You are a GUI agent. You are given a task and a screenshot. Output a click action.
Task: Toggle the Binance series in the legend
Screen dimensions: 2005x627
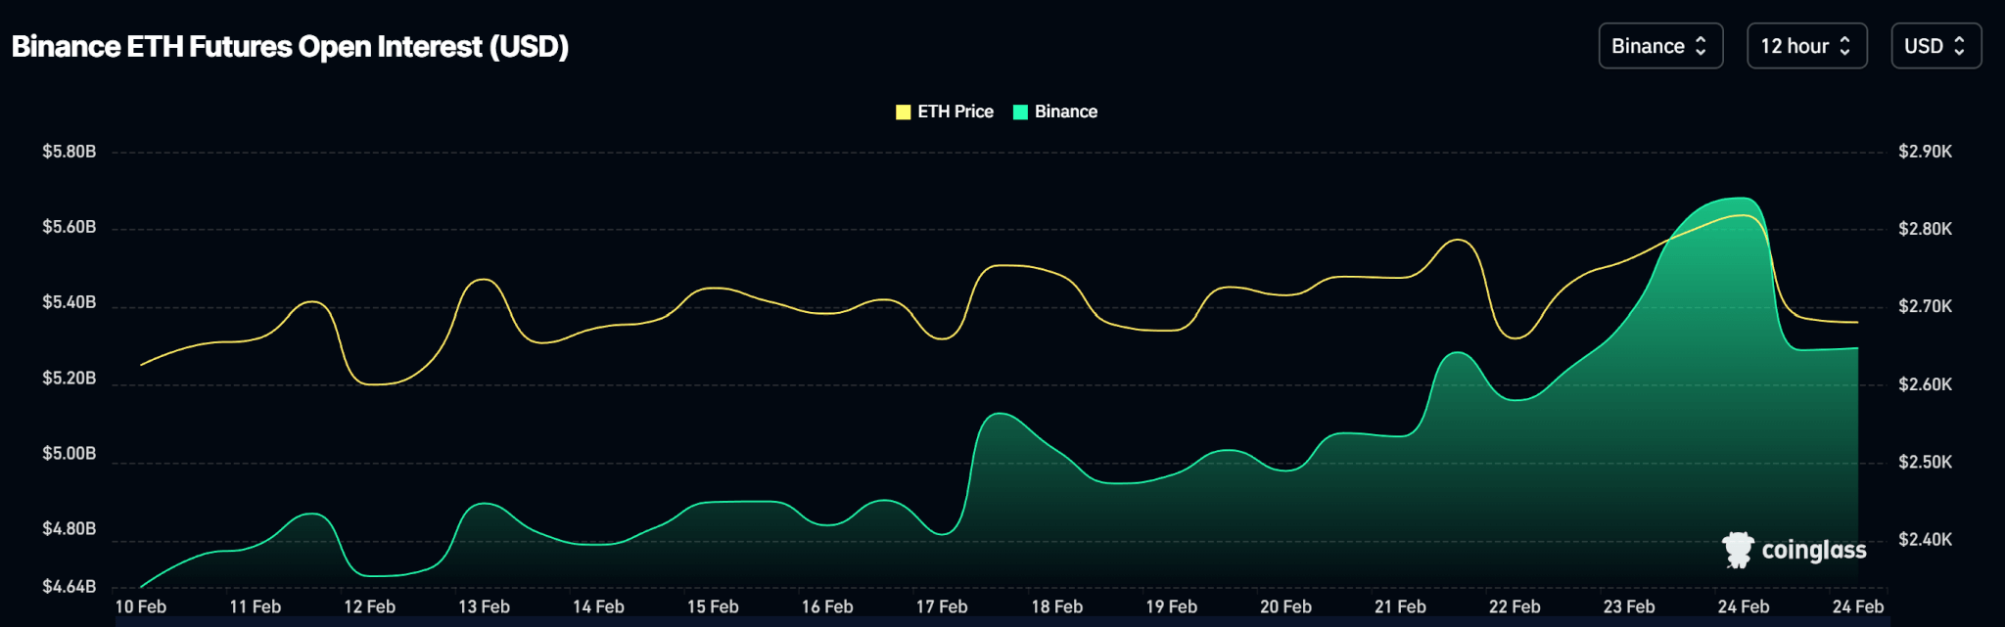(1065, 112)
